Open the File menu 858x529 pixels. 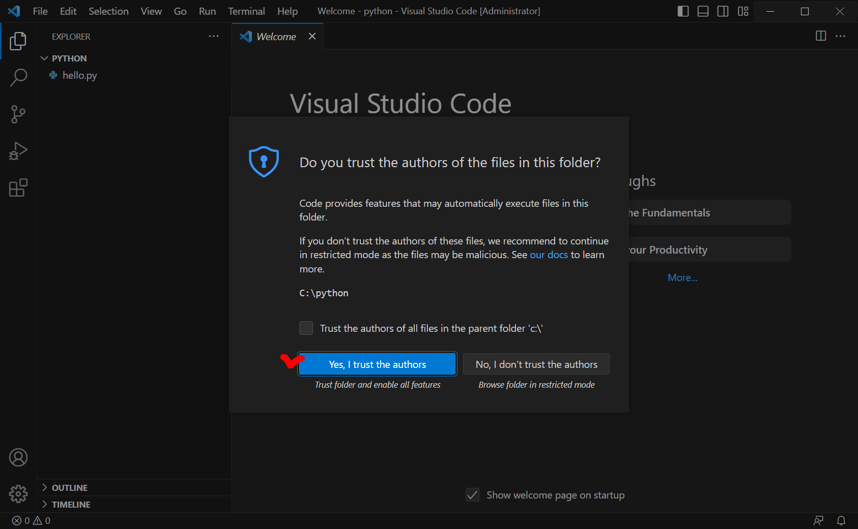40,11
